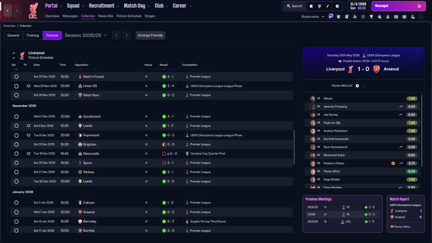Select the Fixtures calendar tab
This screenshot has width=432, height=243.
tap(52, 35)
